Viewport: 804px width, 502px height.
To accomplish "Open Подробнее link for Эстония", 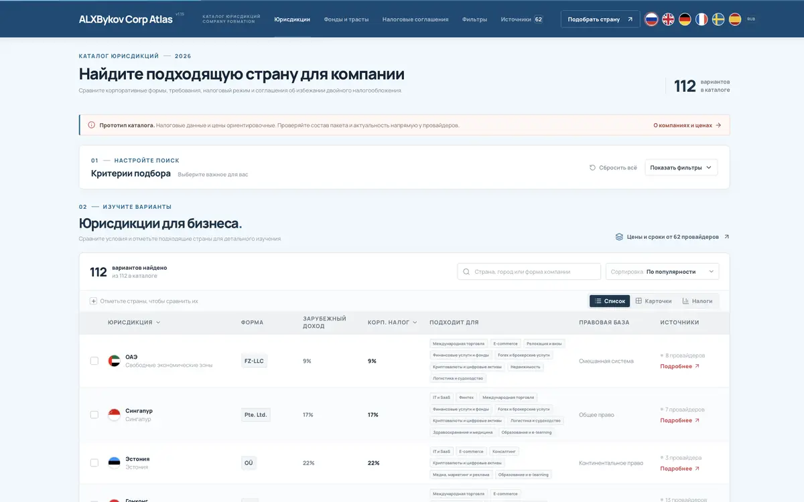I will (680, 469).
